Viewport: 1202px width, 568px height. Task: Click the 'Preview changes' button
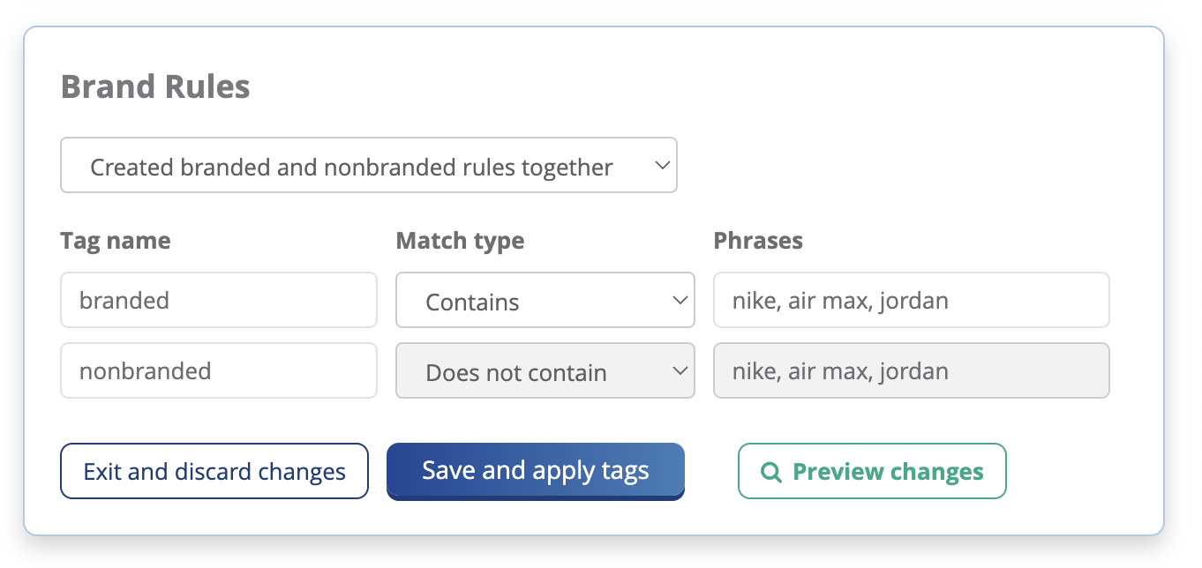point(872,472)
